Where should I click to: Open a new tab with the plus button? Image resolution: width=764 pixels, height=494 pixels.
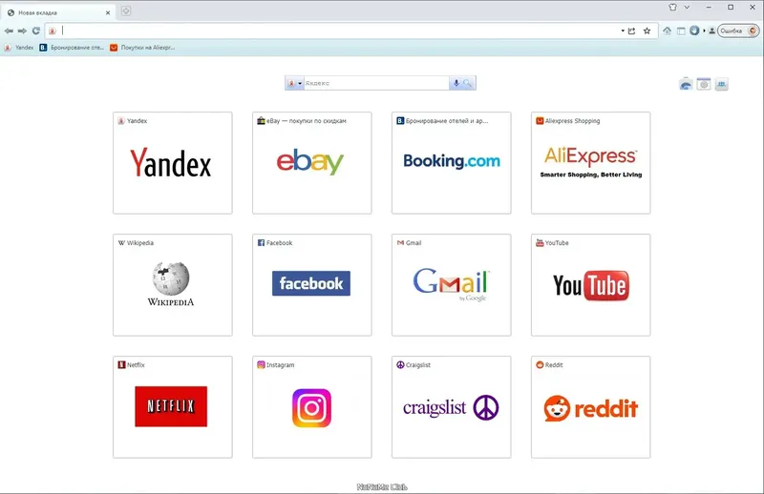tap(126, 10)
